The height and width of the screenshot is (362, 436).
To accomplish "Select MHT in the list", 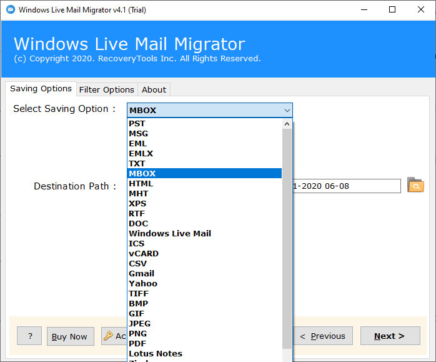I will pos(204,194).
